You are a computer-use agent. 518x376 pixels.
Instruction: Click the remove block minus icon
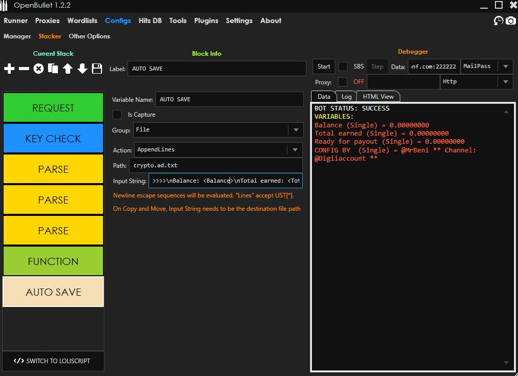(x=24, y=69)
